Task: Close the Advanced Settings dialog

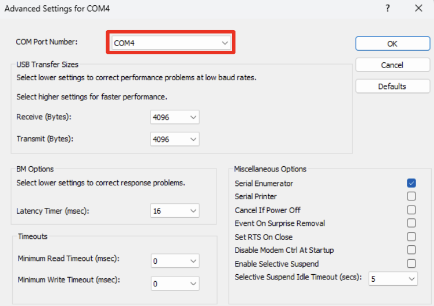Action: [418, 8]
